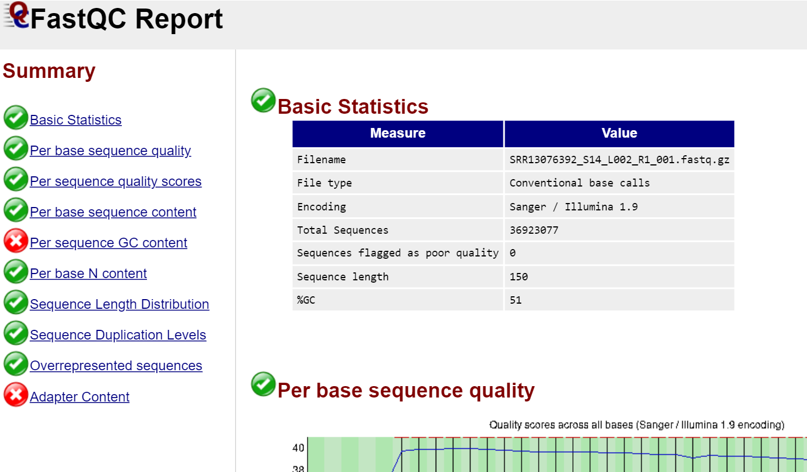This screenshot has height=472, width=807.
Task: Select total sequences value 36923077
Action: 534,230
